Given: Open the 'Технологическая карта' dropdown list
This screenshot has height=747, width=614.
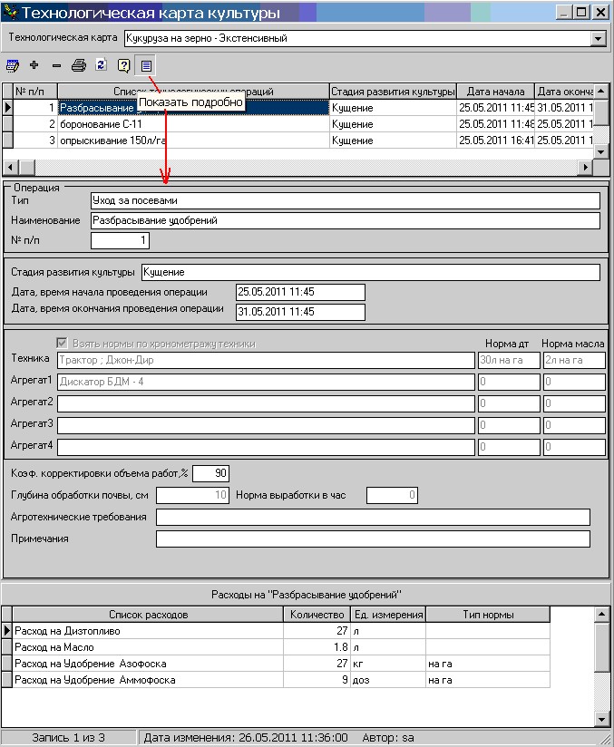Looking at the screenshot, I should 597,39.
